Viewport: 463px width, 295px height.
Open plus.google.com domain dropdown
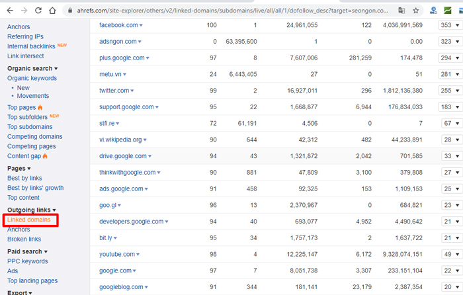[x=147, y=58]
